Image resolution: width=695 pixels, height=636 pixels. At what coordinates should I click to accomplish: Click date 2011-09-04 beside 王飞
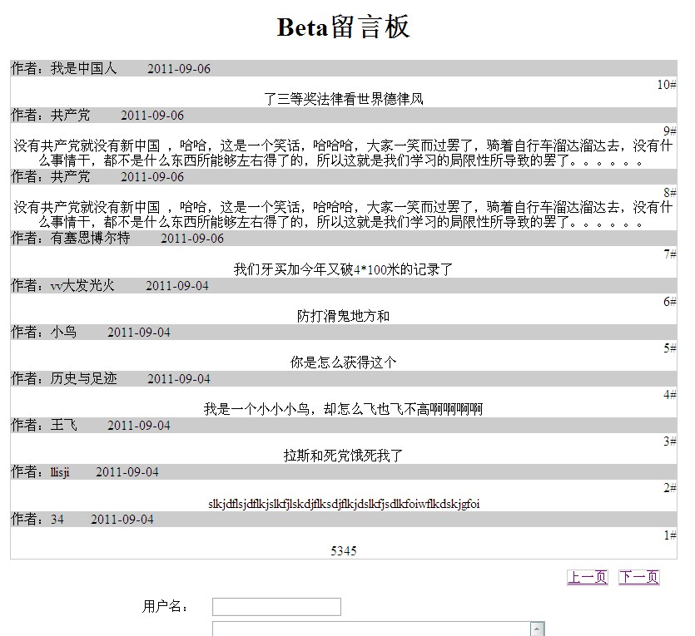point(139,426)
